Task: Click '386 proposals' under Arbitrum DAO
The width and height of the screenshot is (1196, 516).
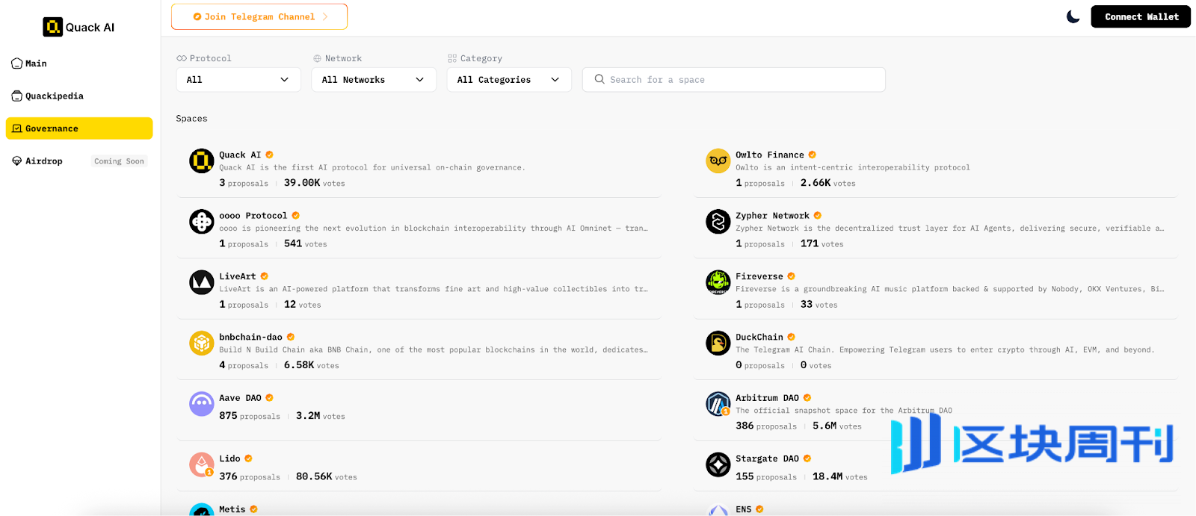Action: click(766, 426)
